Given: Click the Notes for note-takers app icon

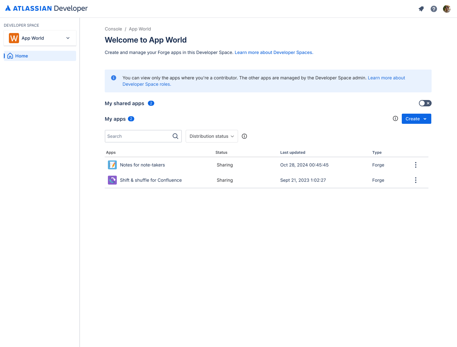Looking at the screenshot, I should [112, 165].
